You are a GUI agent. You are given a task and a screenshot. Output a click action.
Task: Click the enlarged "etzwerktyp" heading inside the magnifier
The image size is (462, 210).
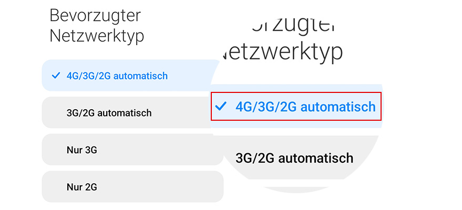[284, 51]
